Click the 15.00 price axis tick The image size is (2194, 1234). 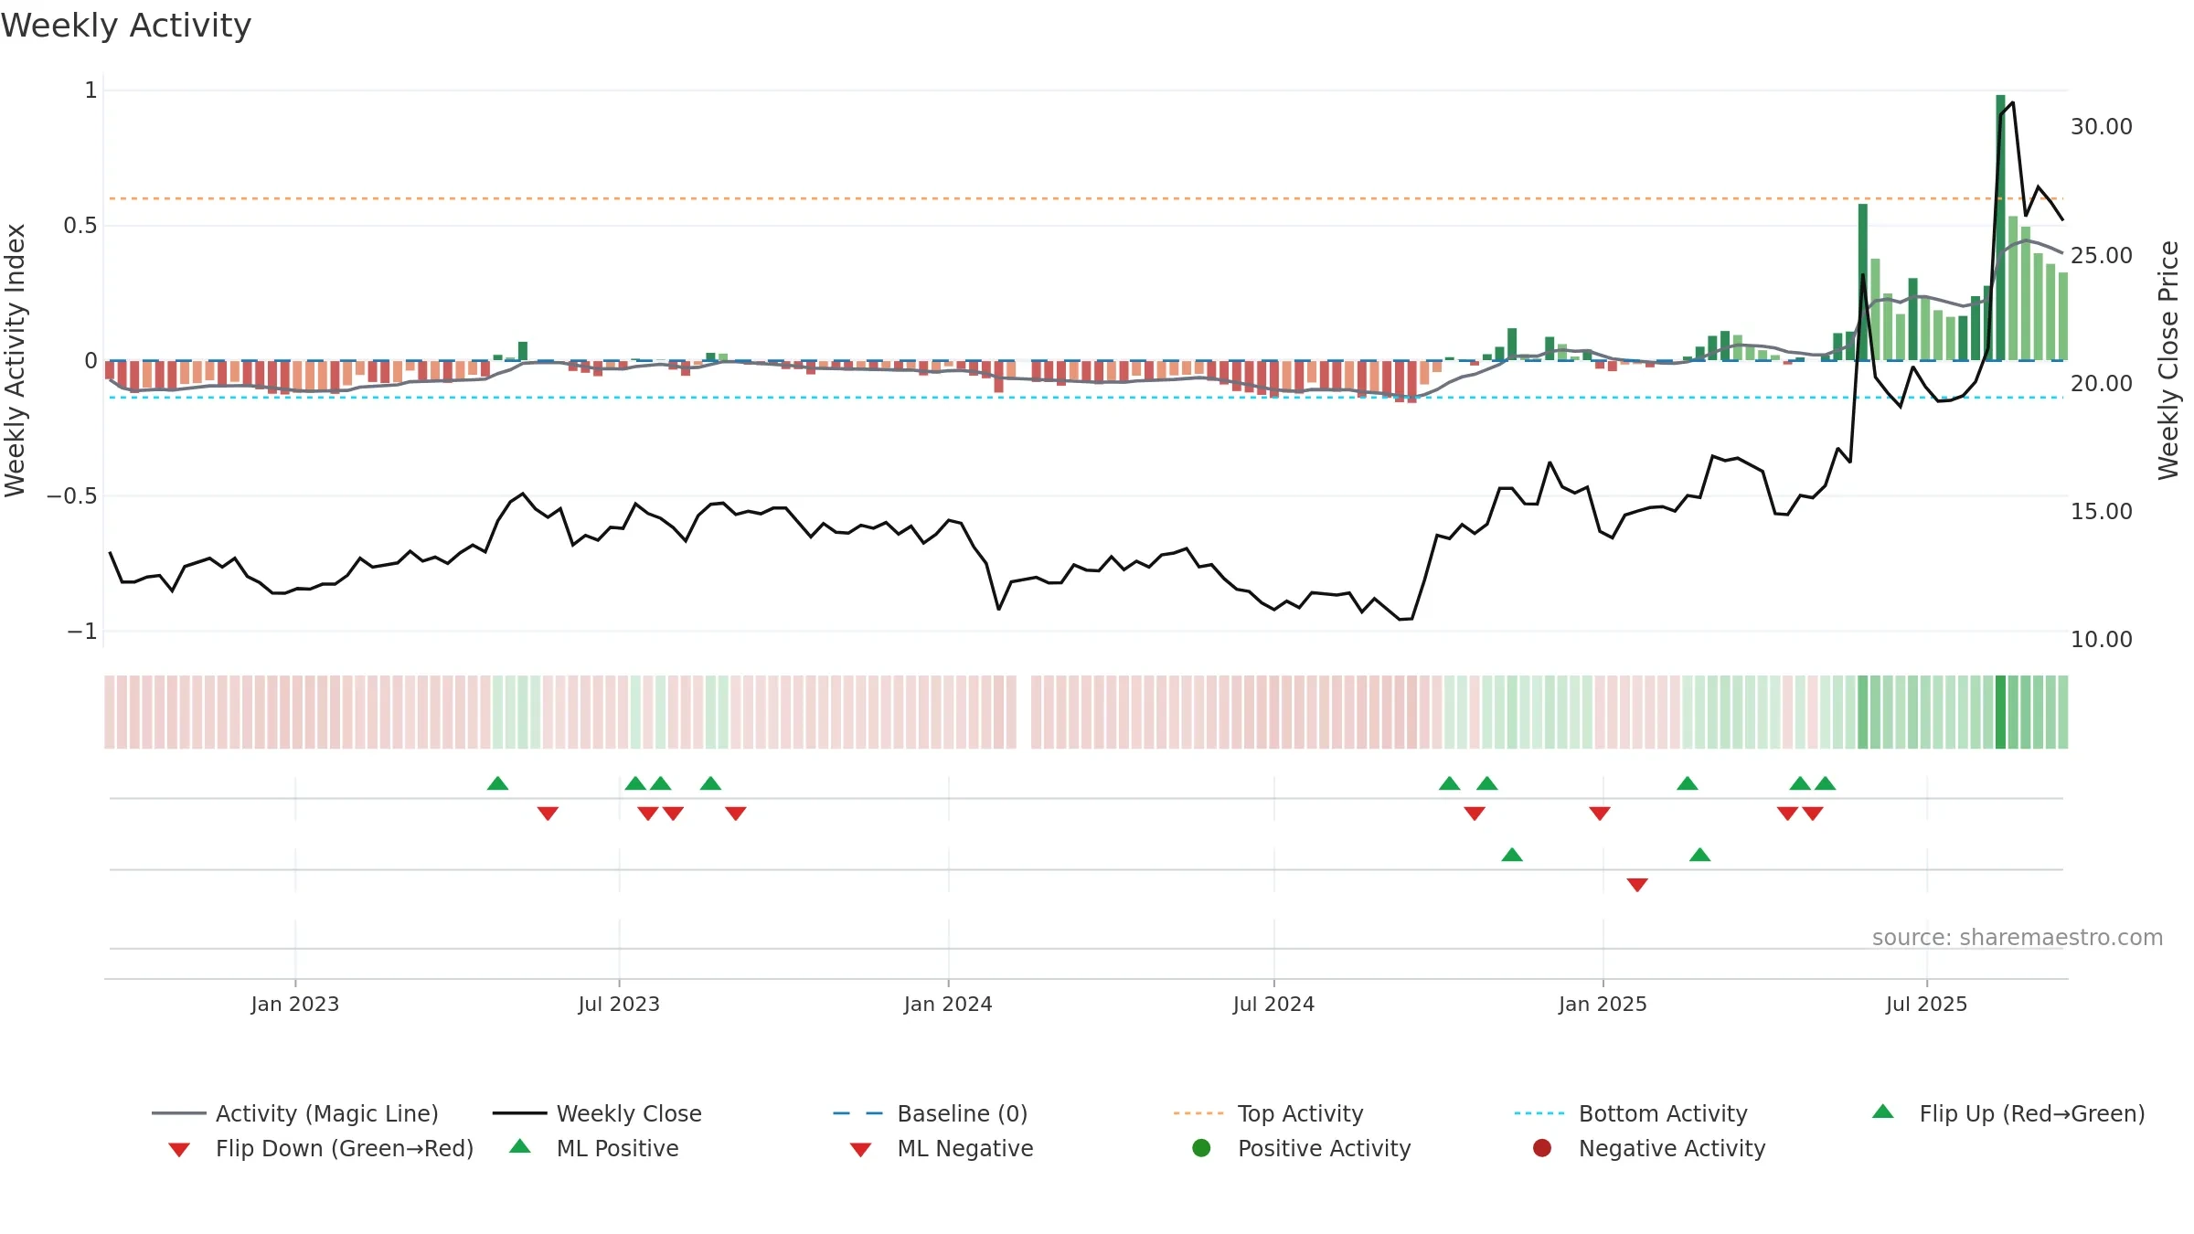coord(2101,511)
